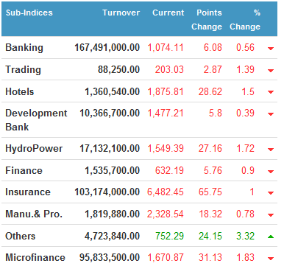This screenshot has height=266, width=284.
Task: Click the red down arrow in Trading row
Action: [x=271, y=71]
